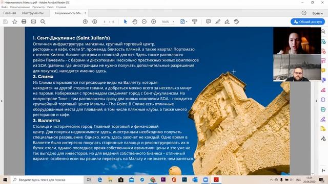Click the bearded man's video thumbnail
Screen dimensions: 328x184
pos(297,68)
